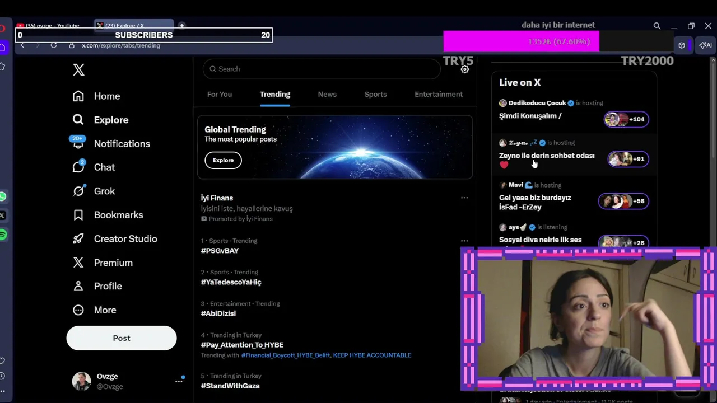
Task: Click Explore button on Global Trending card
Action: [223, 160]
